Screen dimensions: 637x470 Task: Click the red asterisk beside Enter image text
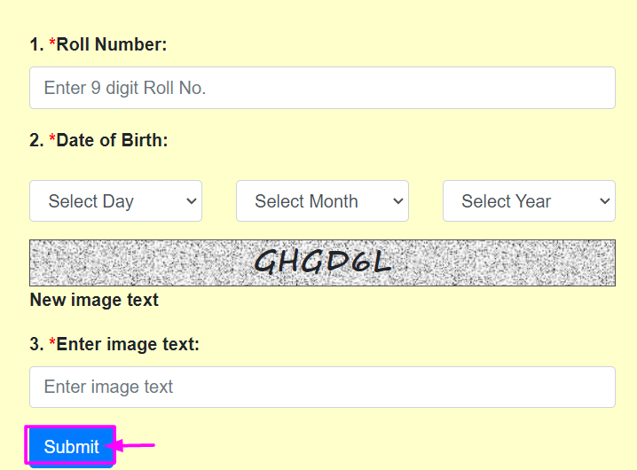pyautogui.click(x=52, y=343)
